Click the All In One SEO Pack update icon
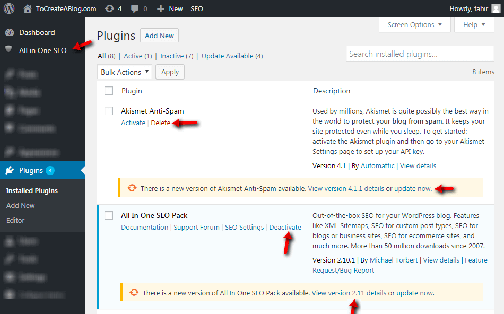Screen dimensions: 504x314 point(134,292)
